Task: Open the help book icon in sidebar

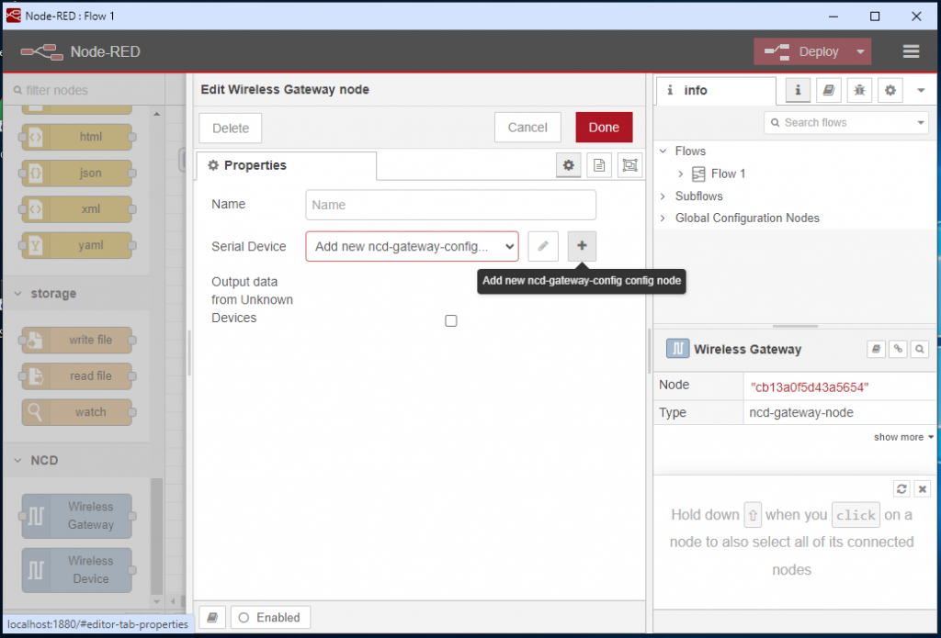Action: [x=828, y=91]
